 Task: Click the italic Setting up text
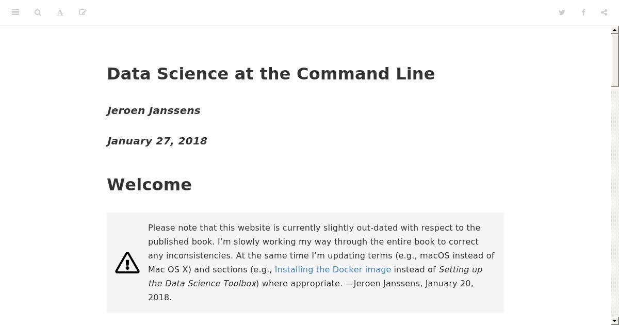tap(460, 269)
